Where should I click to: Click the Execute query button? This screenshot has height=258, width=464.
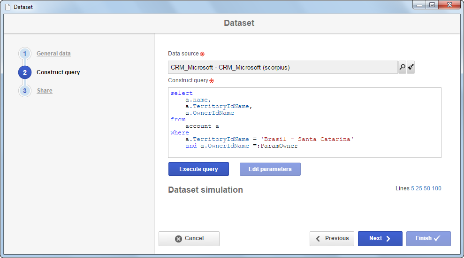pos(198,169)
